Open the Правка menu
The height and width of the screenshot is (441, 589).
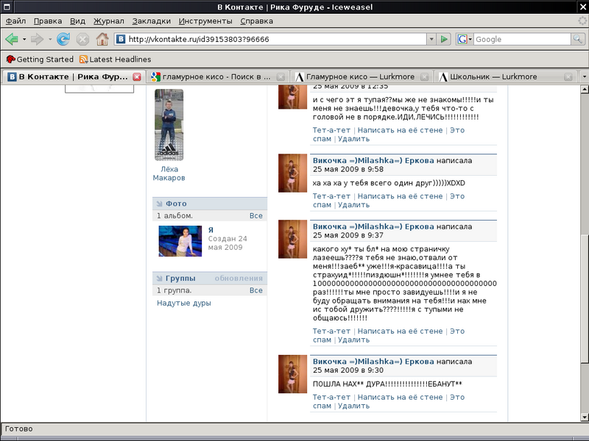click(x=48, y=21)
